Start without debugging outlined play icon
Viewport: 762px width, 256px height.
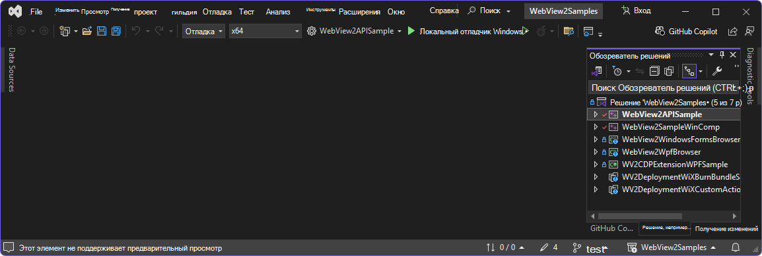tap(526, 32)
